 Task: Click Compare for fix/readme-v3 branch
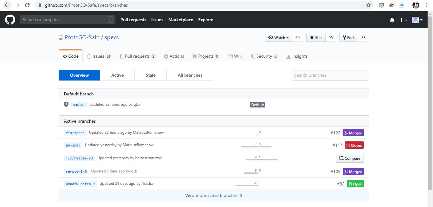pos(350,158)
